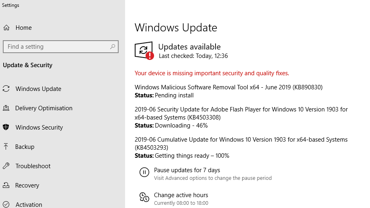Navigate to Home in Settings
The width and height of the screenshot is (370, 208).
coord(23,28)
